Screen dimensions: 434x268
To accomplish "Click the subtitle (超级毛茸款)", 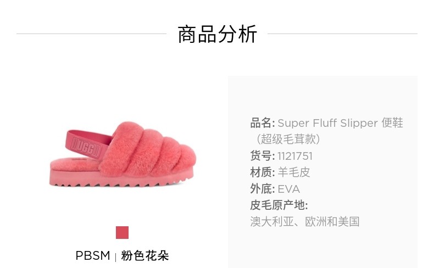I will [287, 139].
